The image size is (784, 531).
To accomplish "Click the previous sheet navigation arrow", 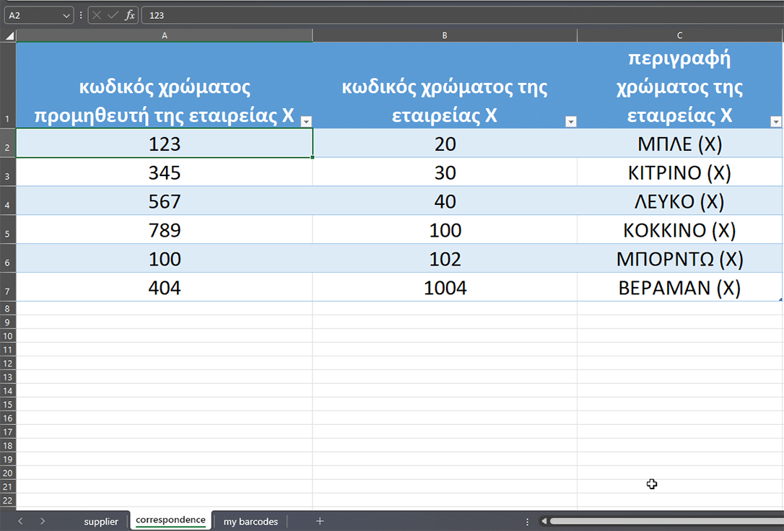I will (20, 521).
